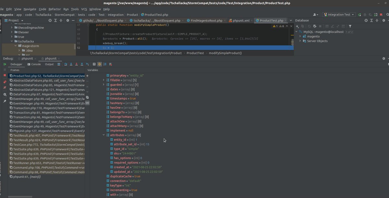389x198 pixels.
Task: Select the TestCase.php:772 stack frame
Action: (47, 144)
